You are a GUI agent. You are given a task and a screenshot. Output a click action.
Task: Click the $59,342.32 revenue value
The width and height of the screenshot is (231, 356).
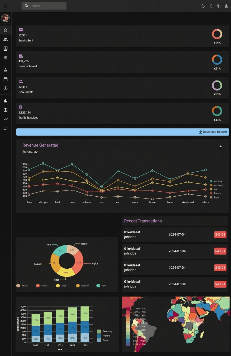[30, 152]
